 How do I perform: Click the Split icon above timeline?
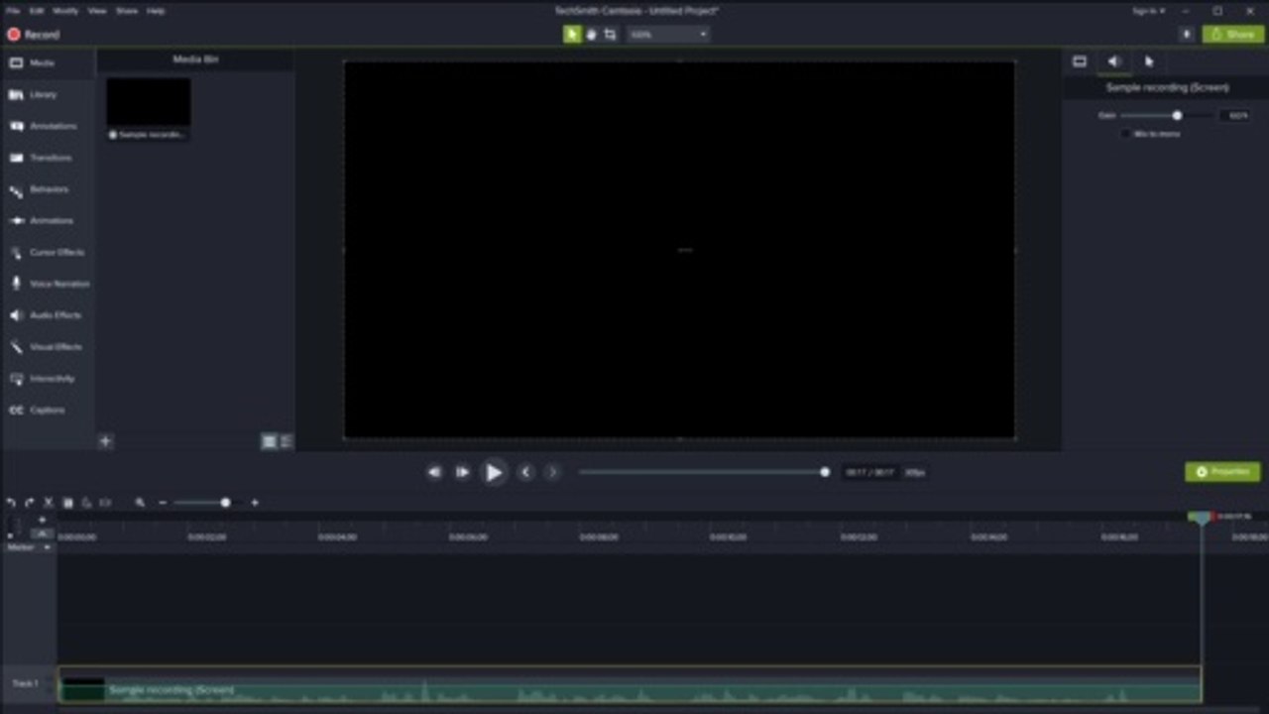105,503
